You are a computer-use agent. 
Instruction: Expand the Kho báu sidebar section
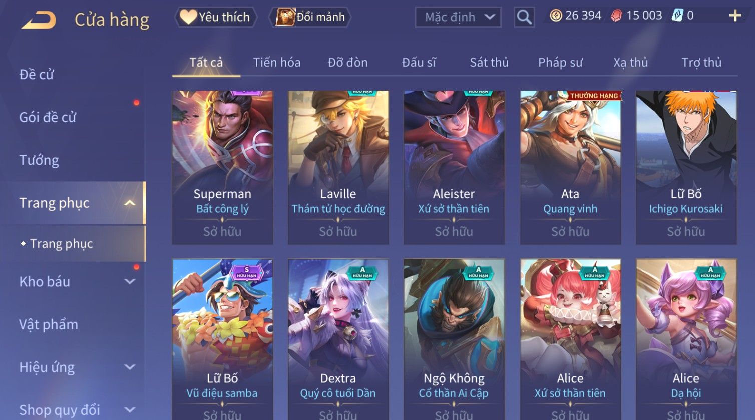(x=130, y=282)
